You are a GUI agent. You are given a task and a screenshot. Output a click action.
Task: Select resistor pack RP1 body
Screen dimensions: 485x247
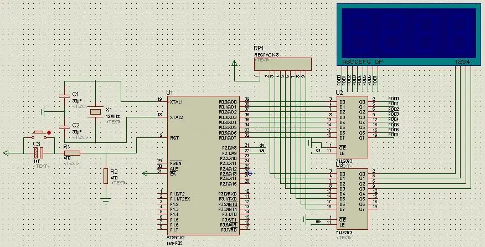pyautogui.click(x=283, y=64)
